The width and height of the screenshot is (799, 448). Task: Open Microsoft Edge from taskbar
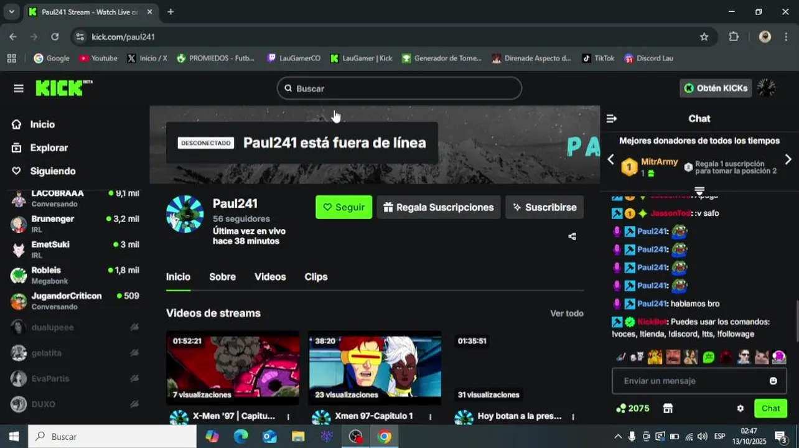pos(241,437)
